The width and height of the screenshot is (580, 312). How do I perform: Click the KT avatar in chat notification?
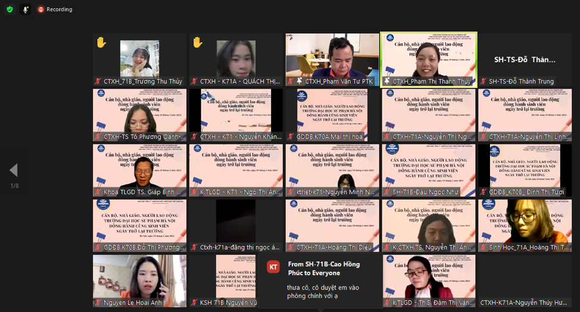[x=273, y=267]
